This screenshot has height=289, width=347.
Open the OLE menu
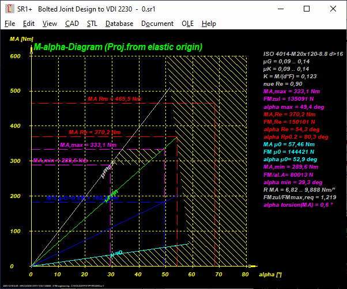[187, 24]
